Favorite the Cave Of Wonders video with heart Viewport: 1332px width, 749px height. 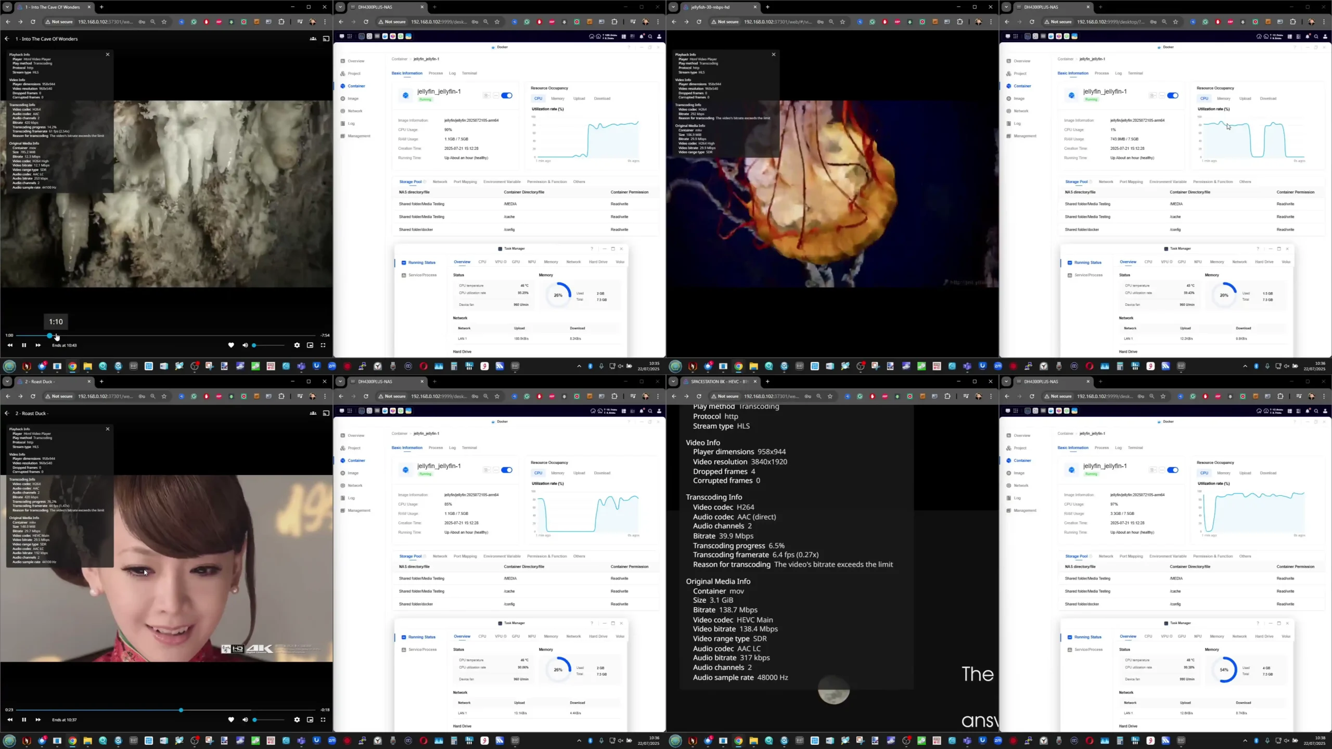click(x=231, y=345)
